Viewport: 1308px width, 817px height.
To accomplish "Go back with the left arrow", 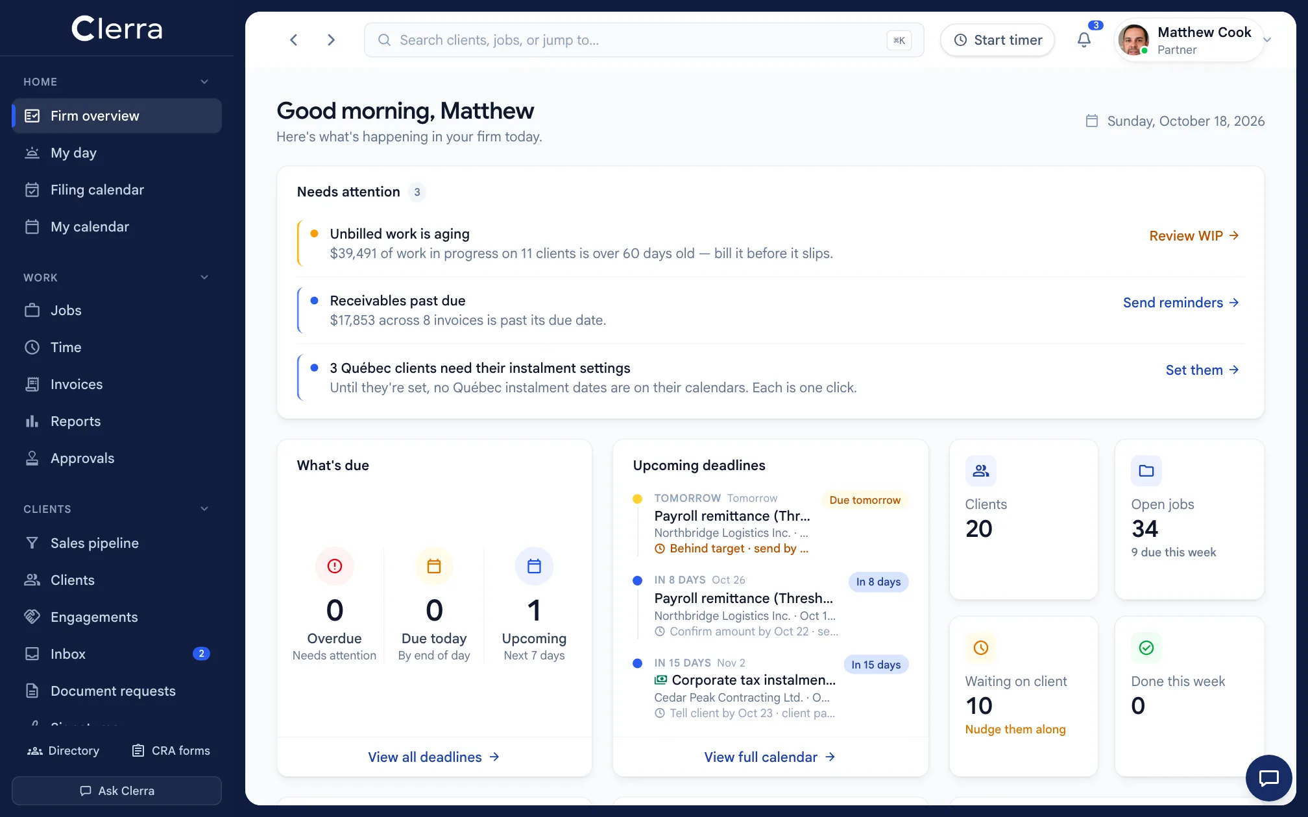I will [x=294, y=40].
